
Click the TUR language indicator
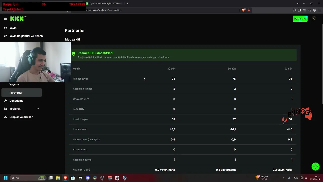(295, 178)
